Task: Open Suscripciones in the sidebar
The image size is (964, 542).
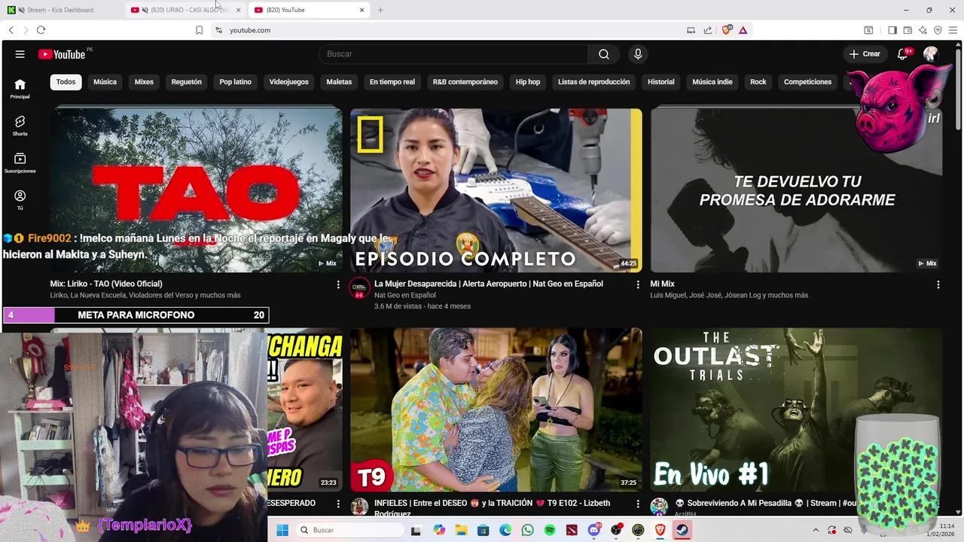Action: (20, 163)
